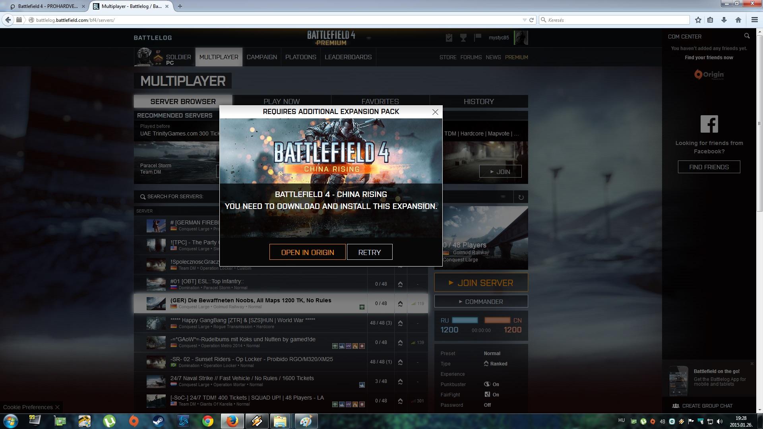
Task: Open dropdown next to Battlefield 4 logo
Action: (x=368, y=38)
